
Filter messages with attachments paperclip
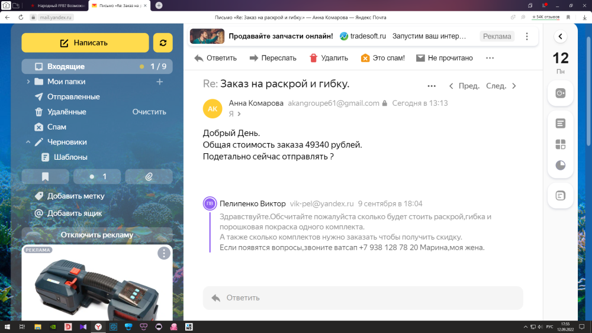coord(149,176)
